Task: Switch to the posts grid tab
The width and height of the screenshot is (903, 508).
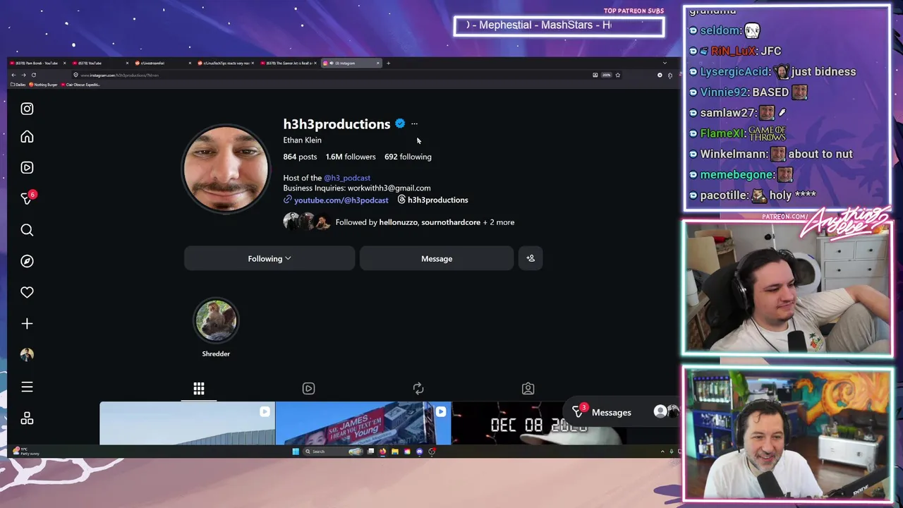Action: [199, 389]
